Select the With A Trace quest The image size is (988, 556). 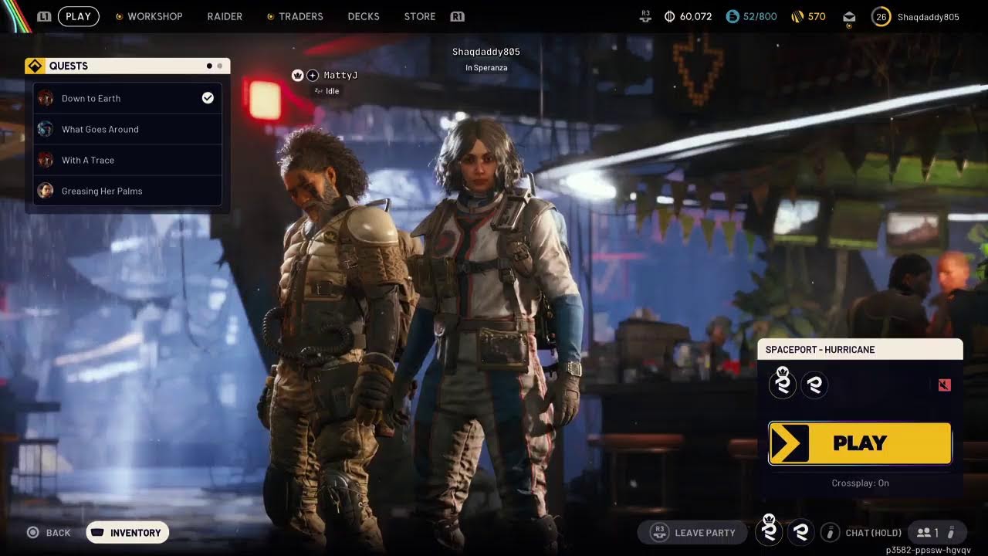click(x=127, y=160)
